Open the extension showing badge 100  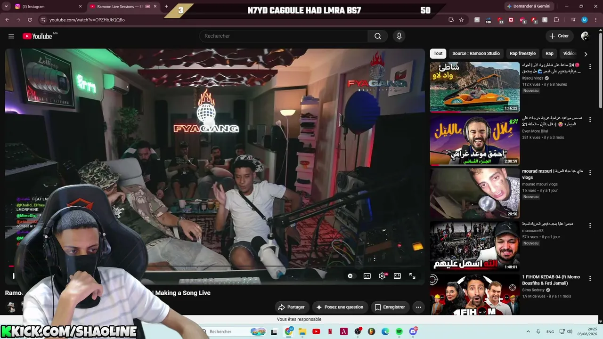[488, 20]
